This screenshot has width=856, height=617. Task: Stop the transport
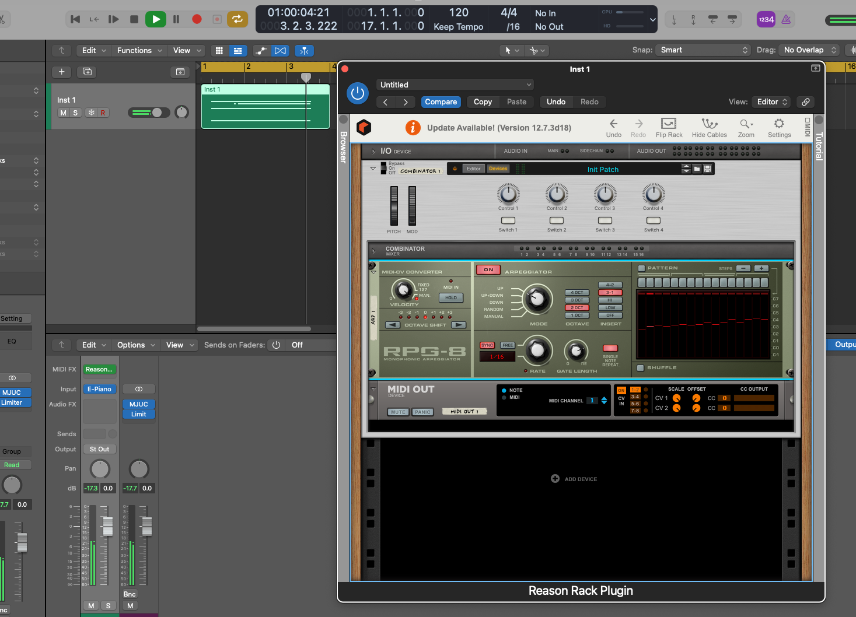(134, 19)
